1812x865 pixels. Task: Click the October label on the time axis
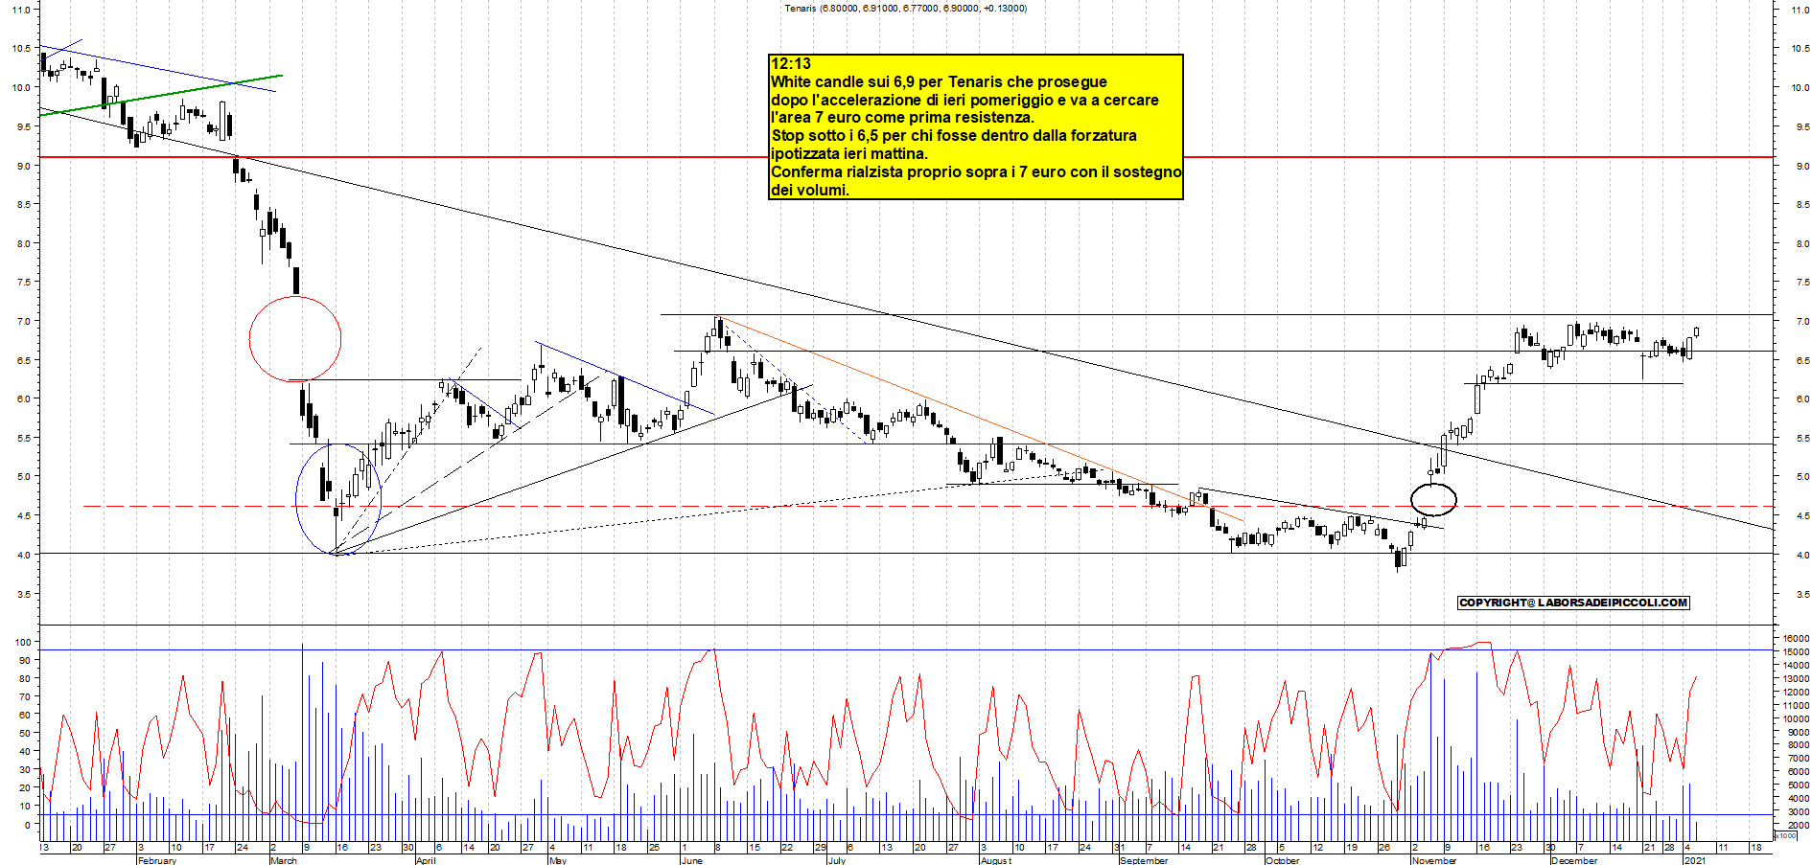[1282, 860]
